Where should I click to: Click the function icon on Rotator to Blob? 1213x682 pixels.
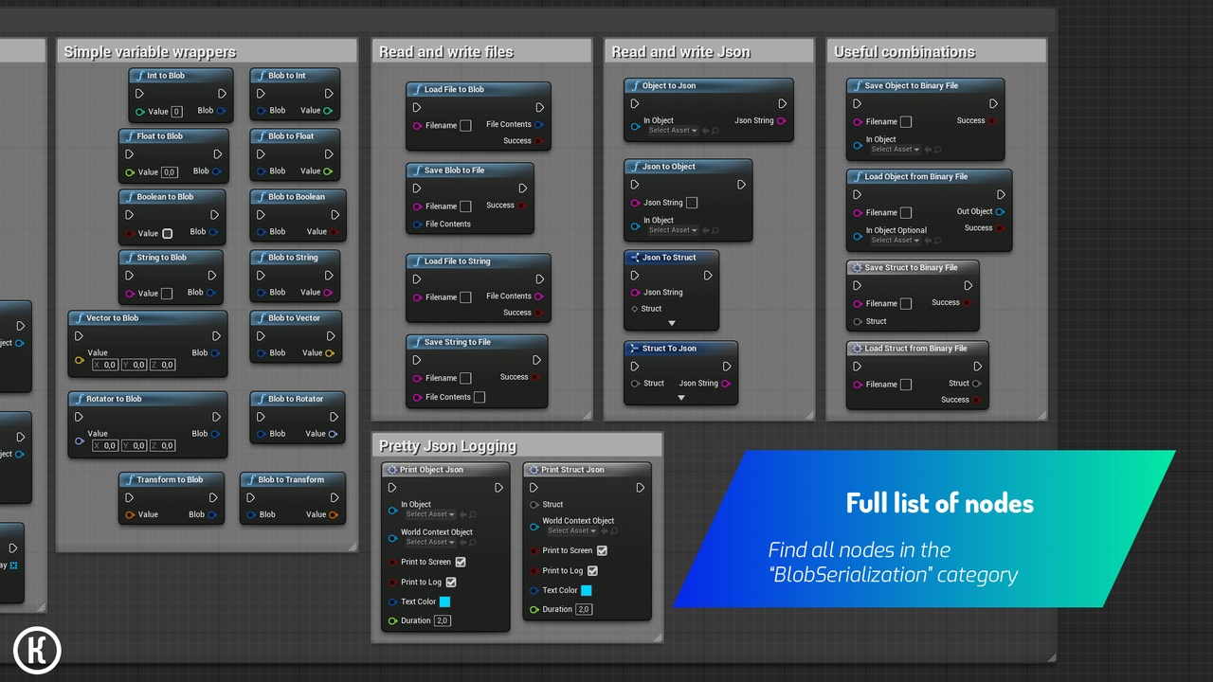[80, 399]
